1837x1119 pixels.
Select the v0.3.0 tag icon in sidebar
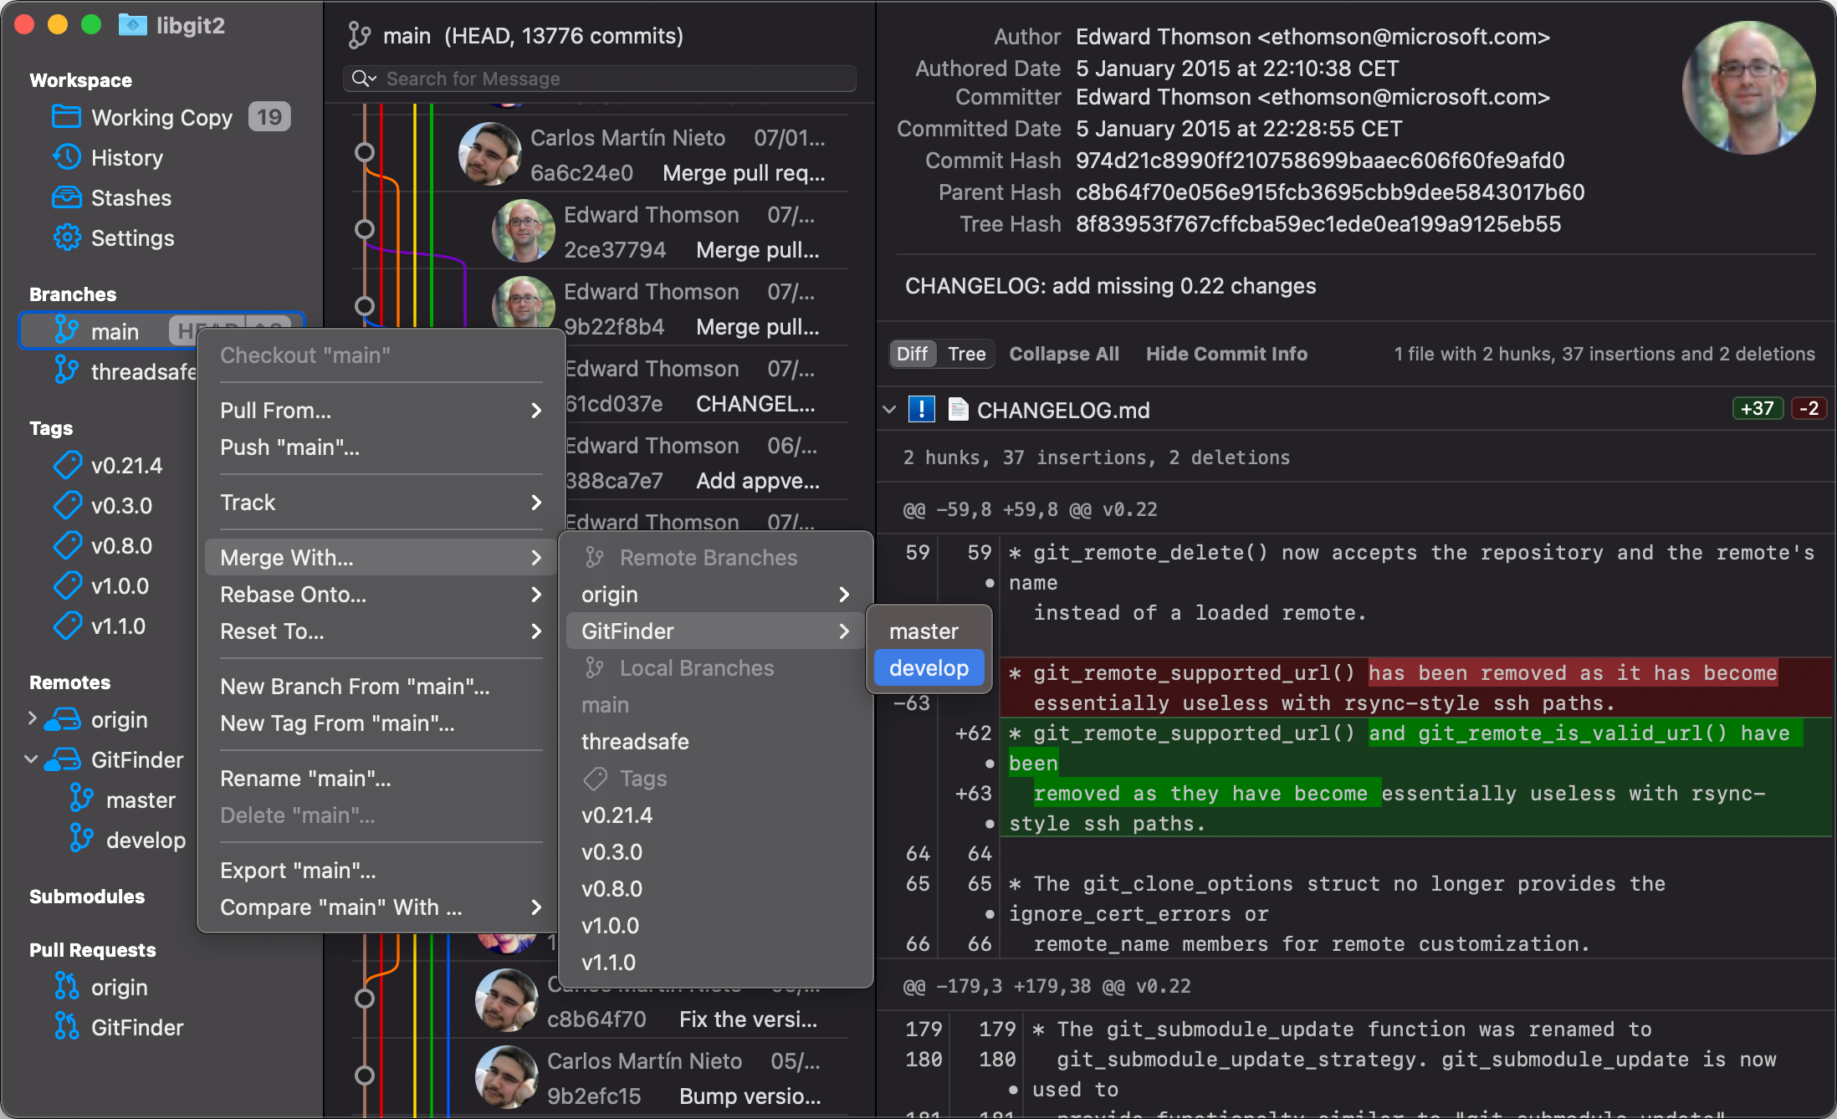(x=68, y=505)
